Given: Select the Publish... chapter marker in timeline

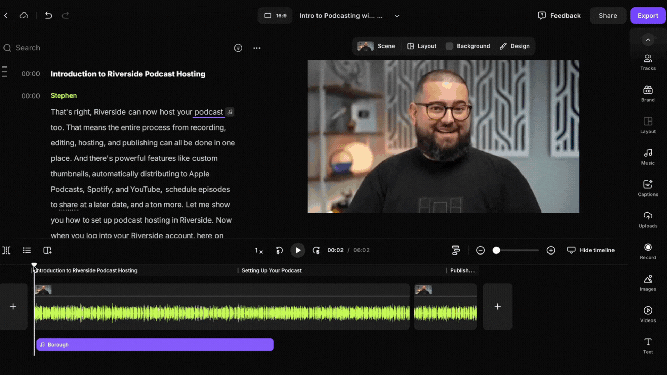Looking at the screenshot, I should [462, 270].
